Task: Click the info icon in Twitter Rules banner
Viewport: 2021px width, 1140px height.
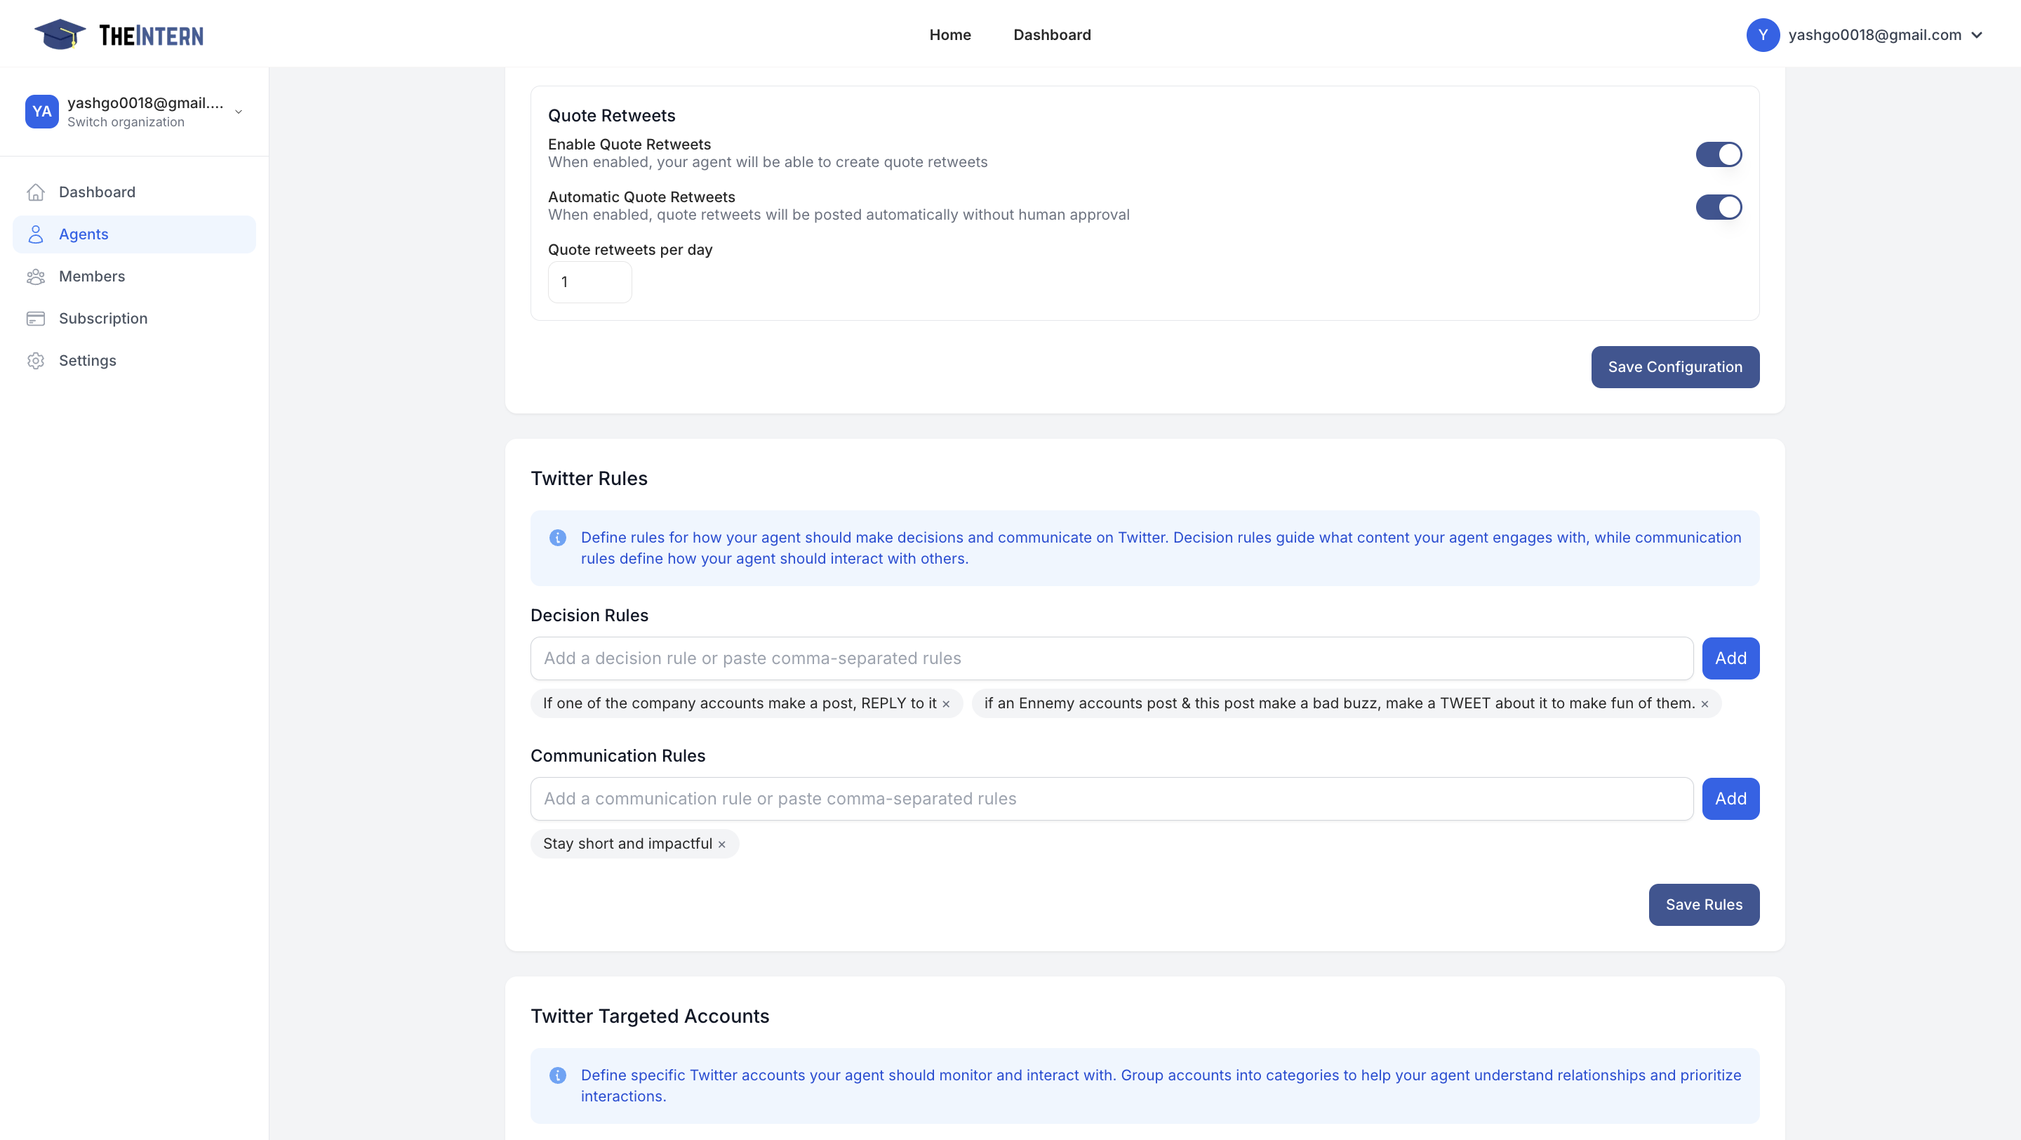Action: tap(558, 538)
